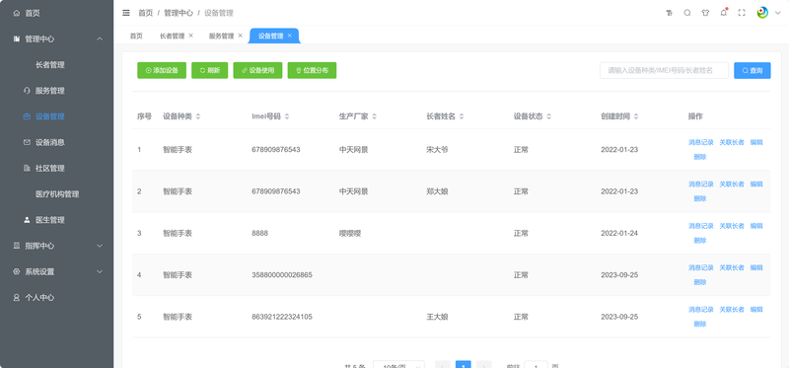Toggle fullscreen mode icon
Viewport: 789px width, 368px height.
coord(742,13)
